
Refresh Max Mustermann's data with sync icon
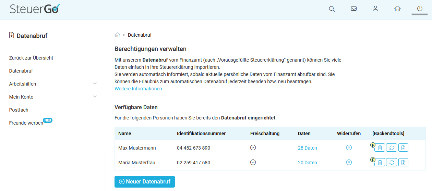click(392, 148)
